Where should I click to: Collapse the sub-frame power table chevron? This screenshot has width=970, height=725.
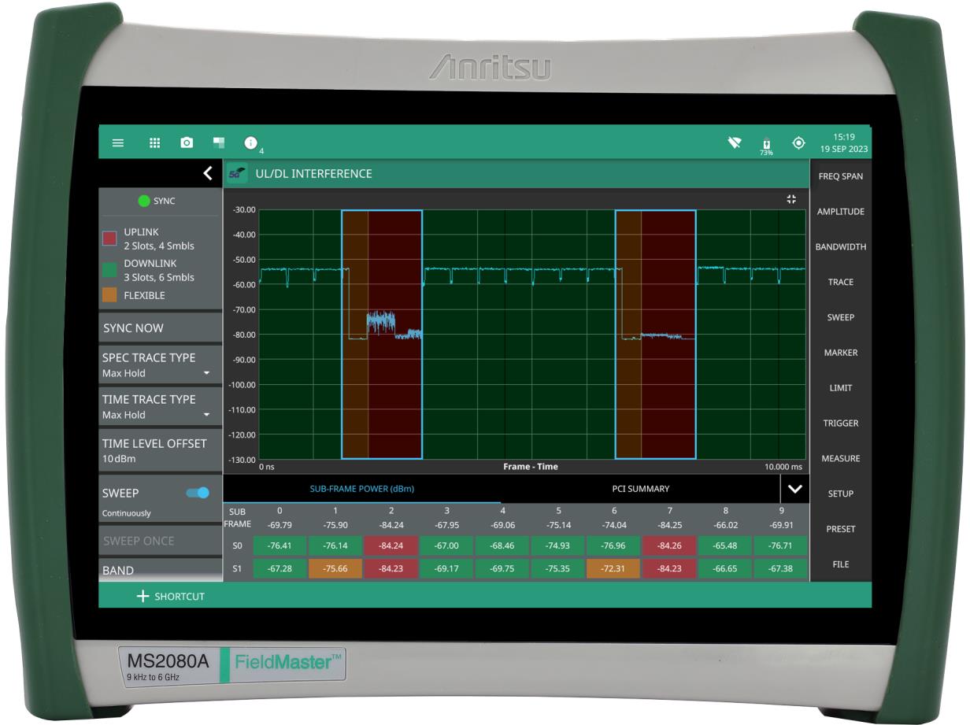pos(794,489)
